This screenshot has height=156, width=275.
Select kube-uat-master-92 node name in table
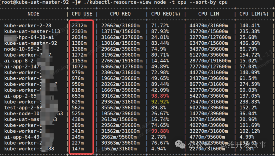(x=31, y=43)
